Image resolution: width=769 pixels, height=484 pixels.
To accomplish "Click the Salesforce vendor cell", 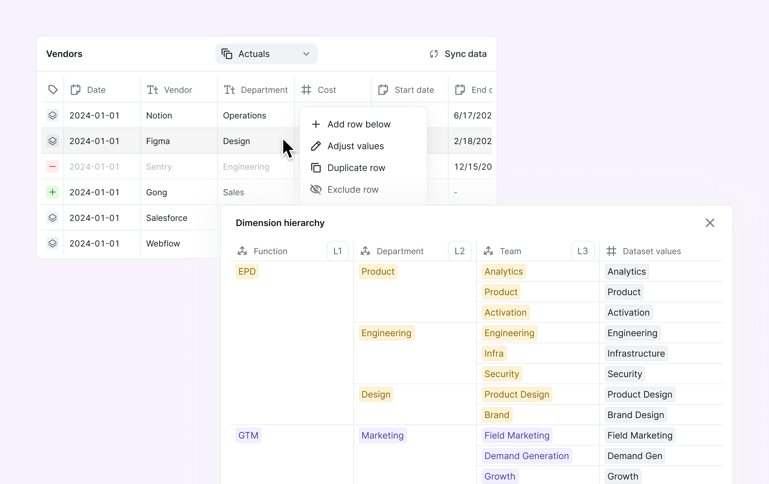I will [x=167, y=218].
